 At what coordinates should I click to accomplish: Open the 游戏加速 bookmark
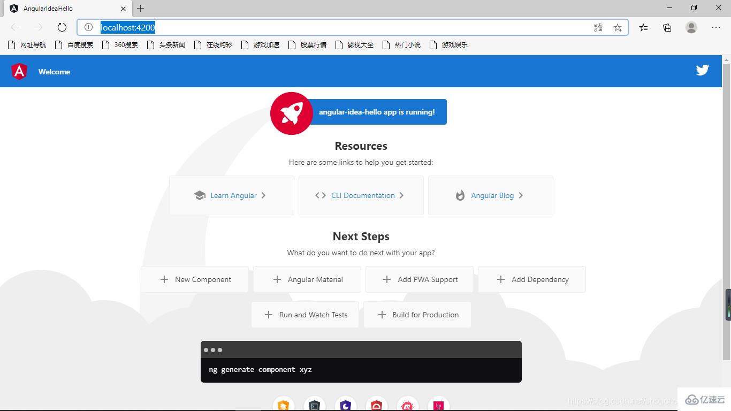click(261, 45)
